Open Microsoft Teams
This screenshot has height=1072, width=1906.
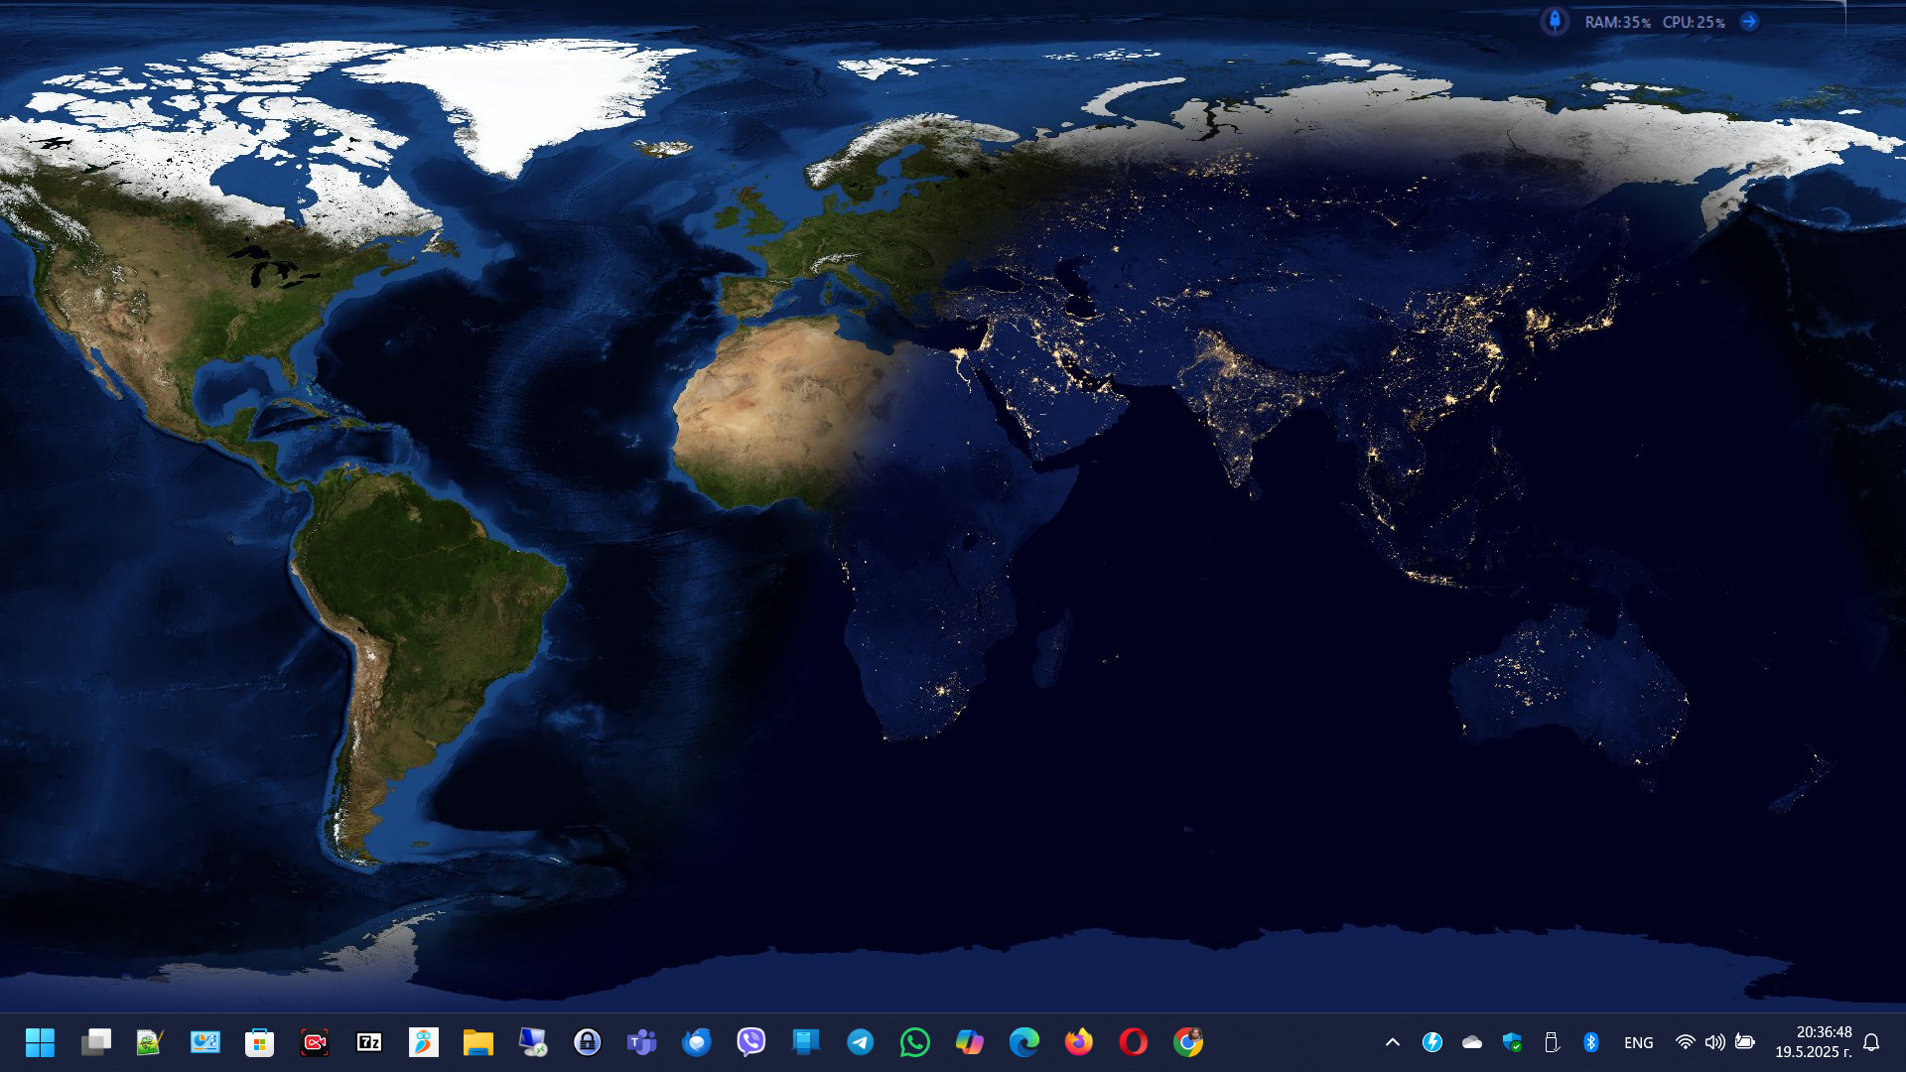pyautogui.click(x=642, y=1042)
